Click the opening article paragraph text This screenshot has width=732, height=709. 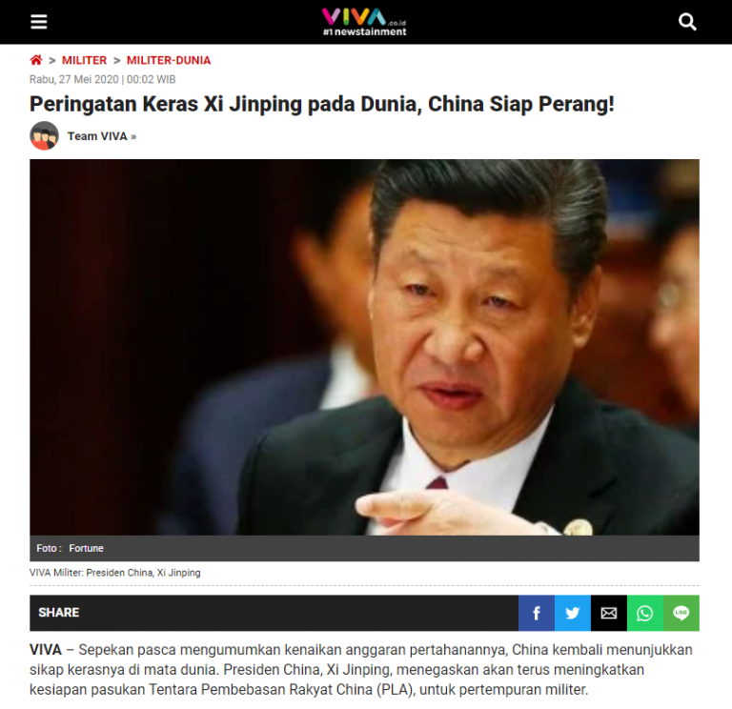(x=361, y=669)
